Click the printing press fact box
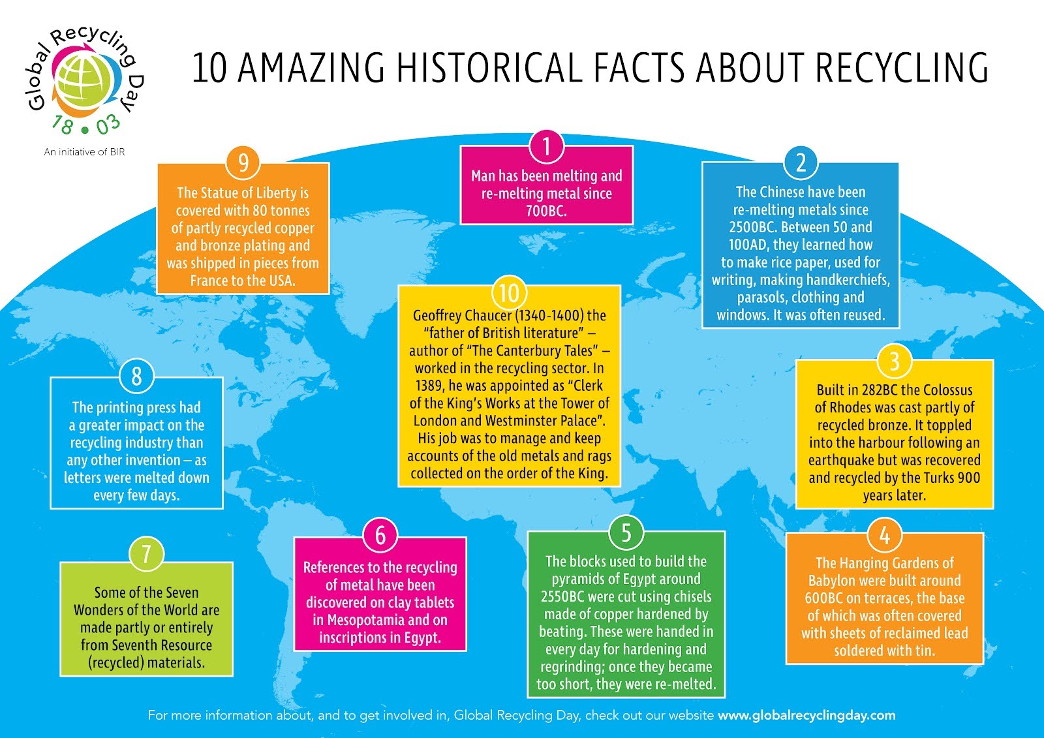 pos(136,451)
